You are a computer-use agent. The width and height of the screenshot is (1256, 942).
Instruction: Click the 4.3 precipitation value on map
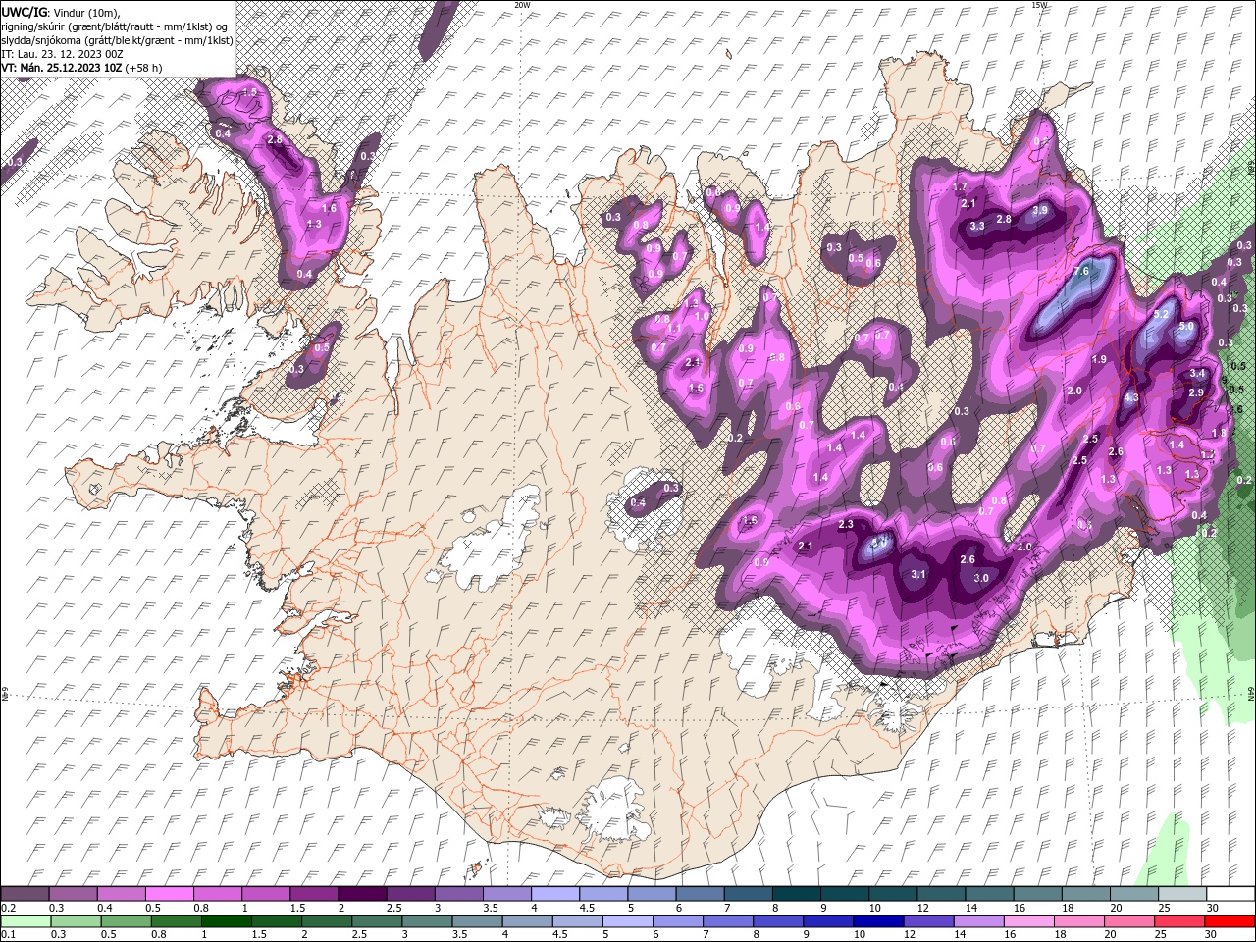(x=1130, y=397)
